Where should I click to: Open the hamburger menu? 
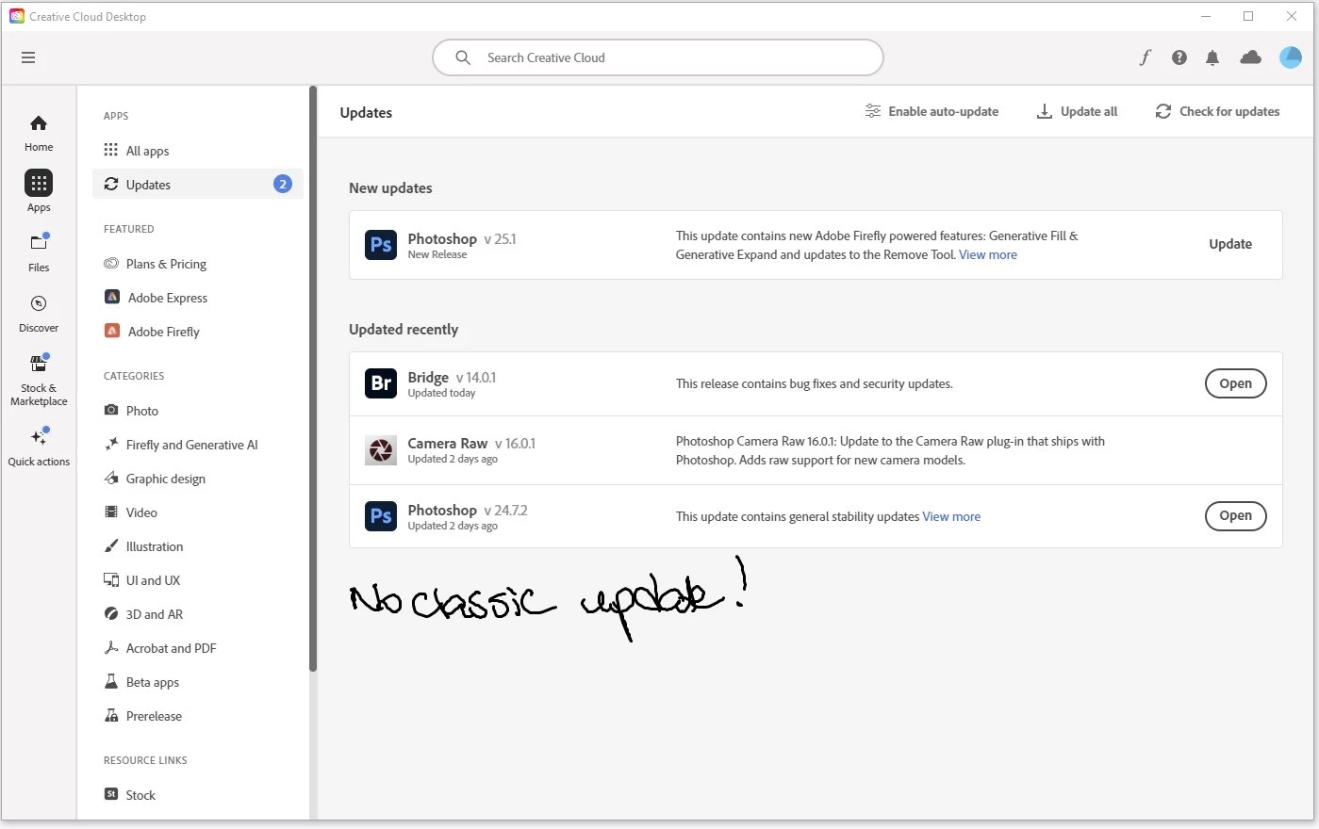[x=28, y=57]
